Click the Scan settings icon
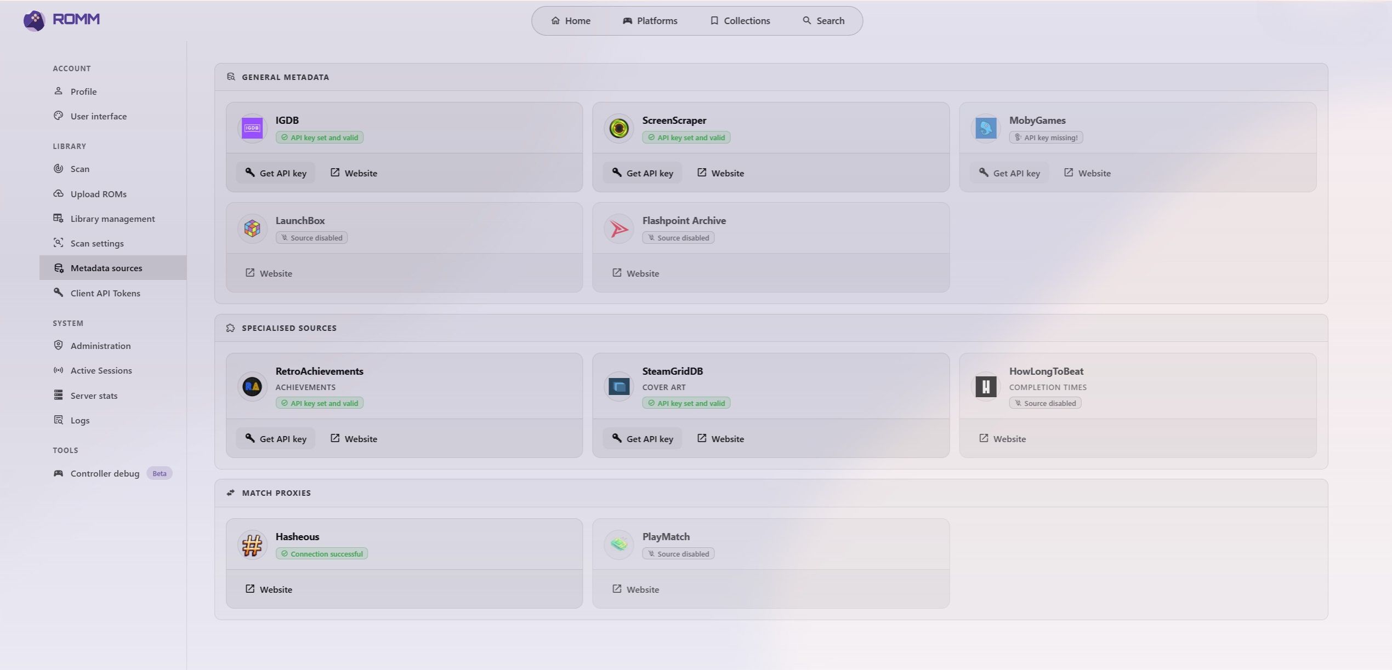The width and height of the screenshot is (1392, 670). (58, 243)
